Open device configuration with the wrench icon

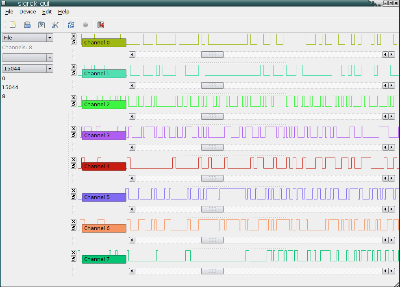coord(55,25)
